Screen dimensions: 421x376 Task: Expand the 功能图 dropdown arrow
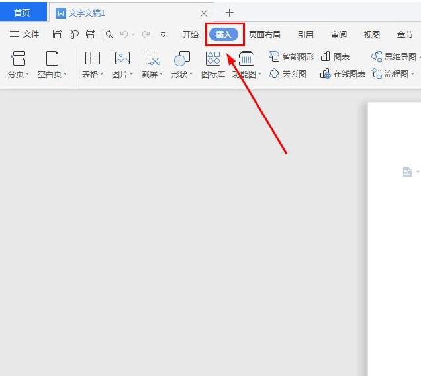click(x=259, y=73)
